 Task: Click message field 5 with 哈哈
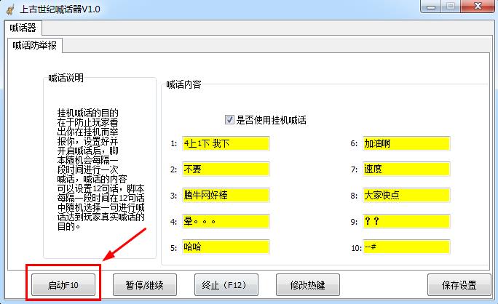[225, 247]
